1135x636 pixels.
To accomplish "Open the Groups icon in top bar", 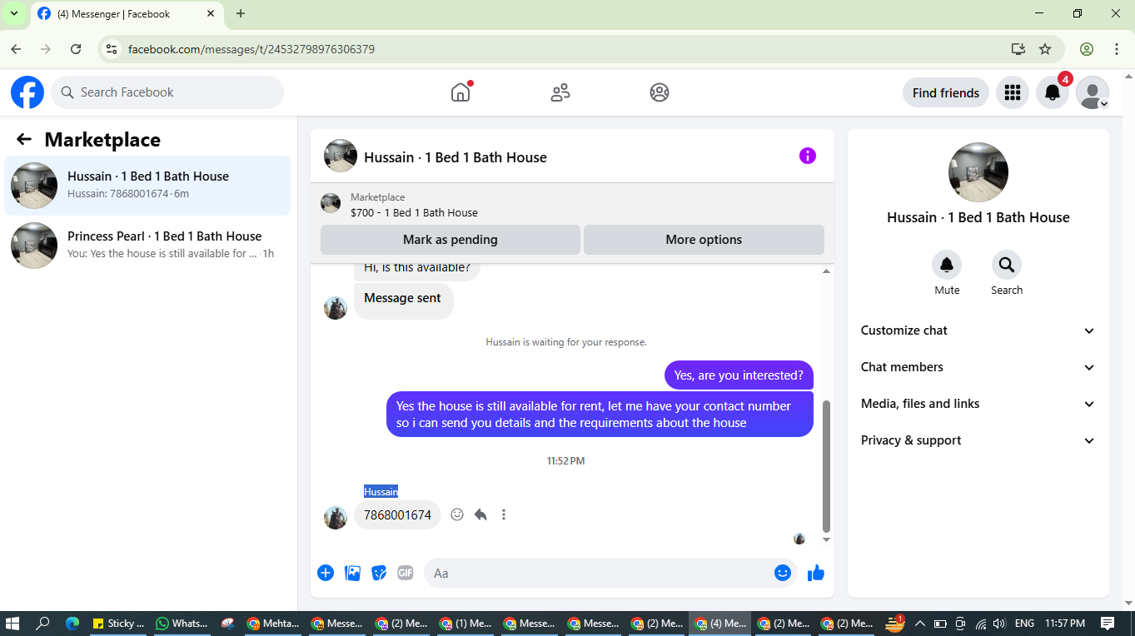I will click(x=660, y=92).
